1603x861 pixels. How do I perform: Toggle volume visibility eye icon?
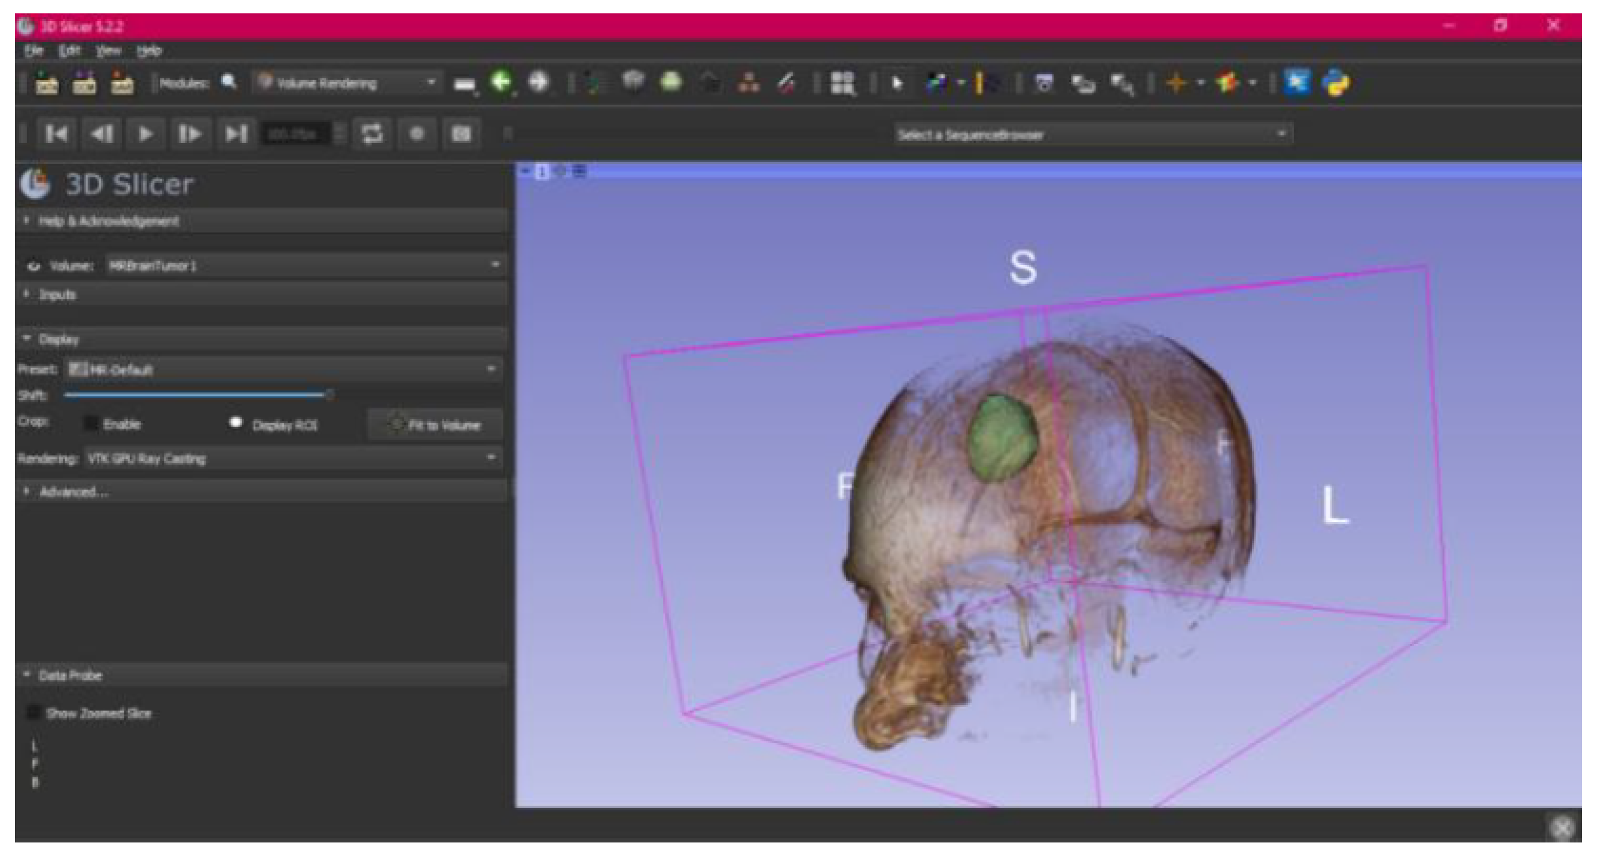click(x=33, y=266)
